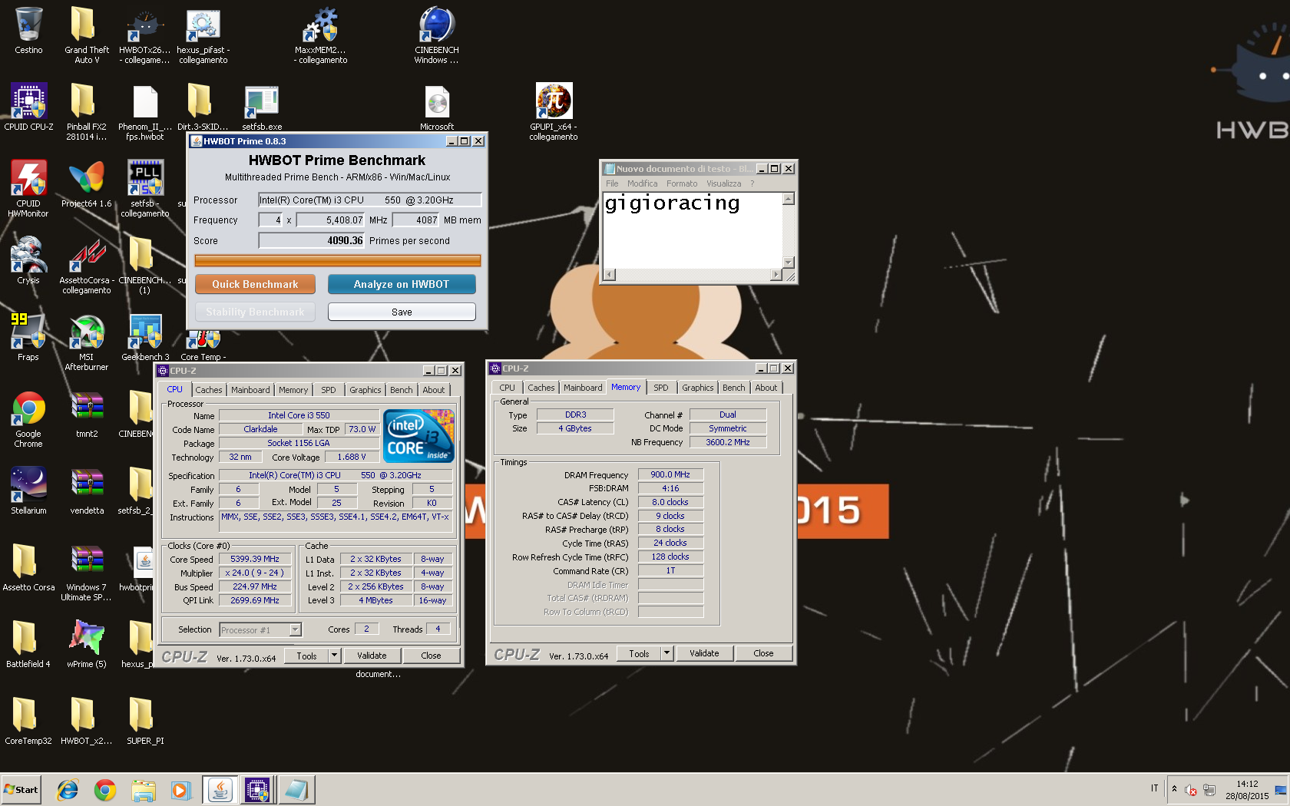Open the Visualizza menu in Notepad
The height and width of the screenshot is (806, 1290).
(724, 183)
